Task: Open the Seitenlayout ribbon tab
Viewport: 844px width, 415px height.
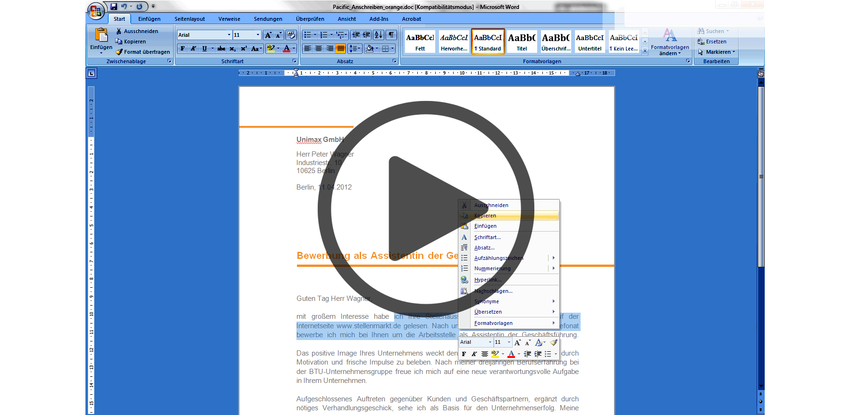Action: pyautogui.click(x=189, y=19)
